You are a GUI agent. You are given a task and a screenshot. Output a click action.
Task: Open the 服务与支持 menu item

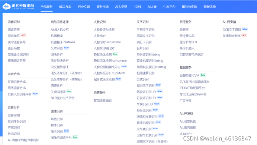point(189,7)
